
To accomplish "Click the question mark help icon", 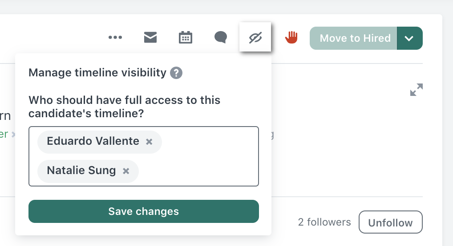I will click(x=176, y=73).
